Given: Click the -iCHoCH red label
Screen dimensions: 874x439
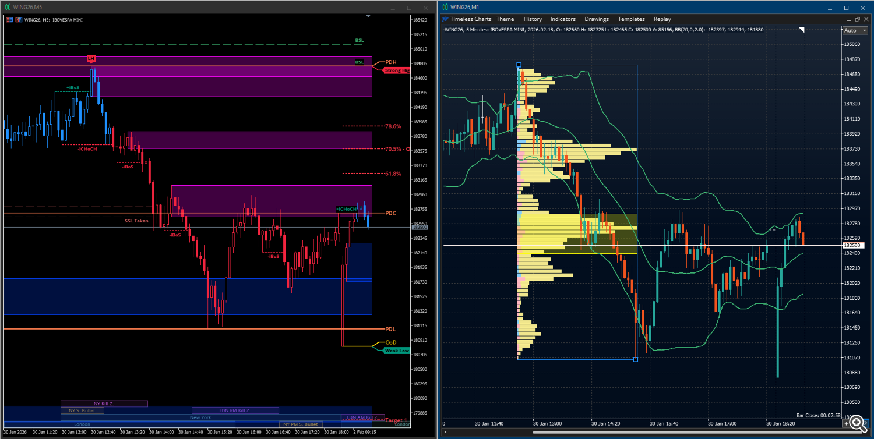Looking at the screenshot, I should [87, 149].
